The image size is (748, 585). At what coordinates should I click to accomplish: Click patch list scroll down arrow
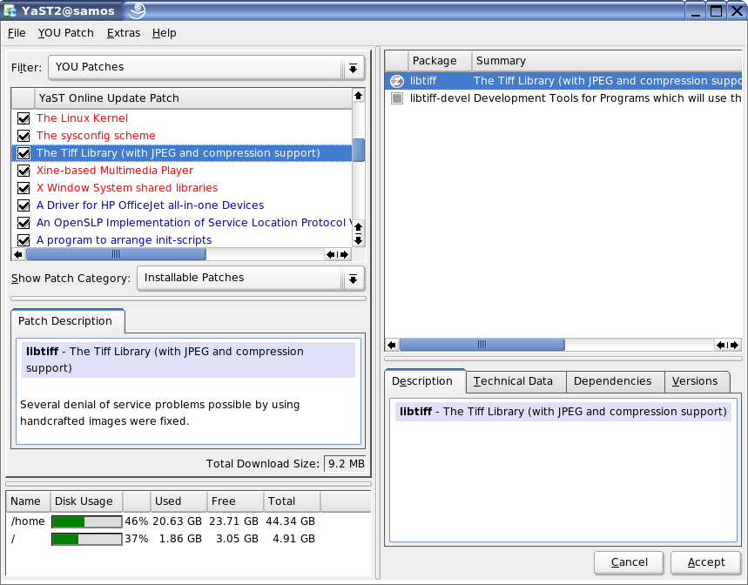(x=358, y=240)
